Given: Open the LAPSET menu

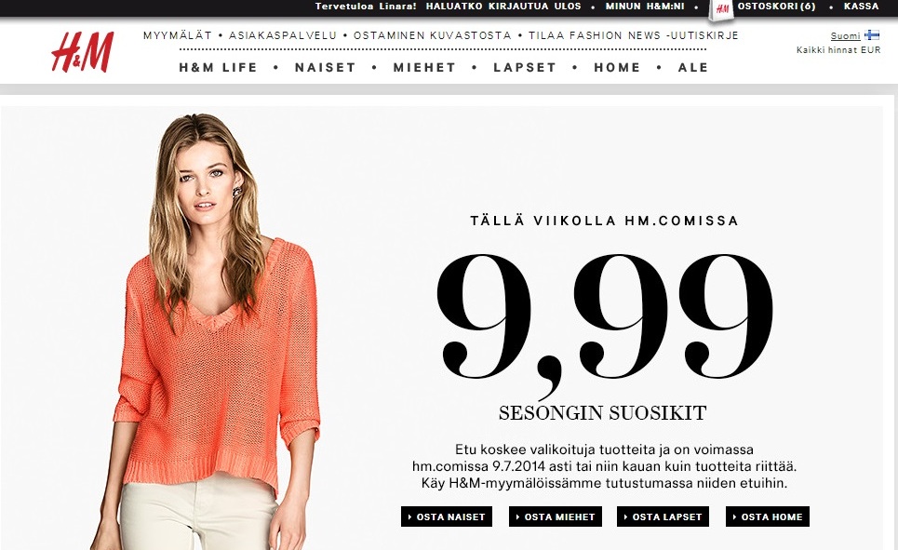Looking at the screenshot, I should click(x=525, y=68).
